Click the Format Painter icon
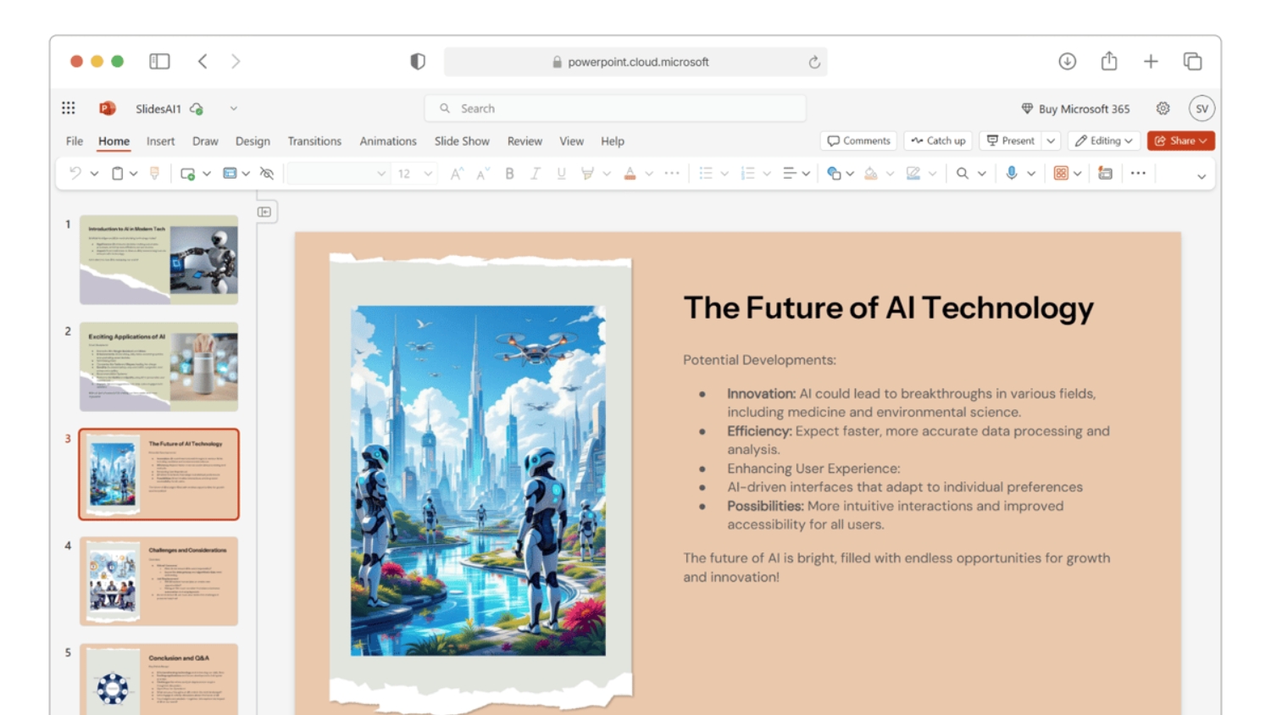The height and width of the screenshot is (715, 1271). tap(154, 174)
